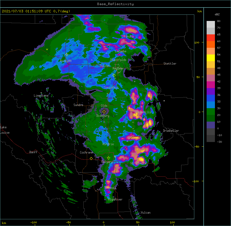Click the yellow V marker east of Calgary diamond
The width and height of the screenshot is (231, 226).
[x=115, y=157]
